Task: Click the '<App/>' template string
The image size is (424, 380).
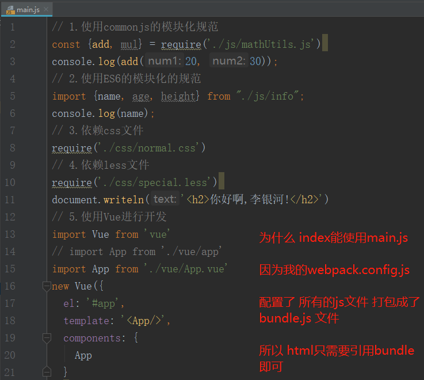Action: (144, 321)
